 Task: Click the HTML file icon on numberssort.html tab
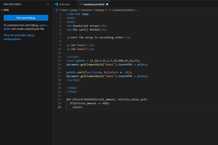coord(81,4)
